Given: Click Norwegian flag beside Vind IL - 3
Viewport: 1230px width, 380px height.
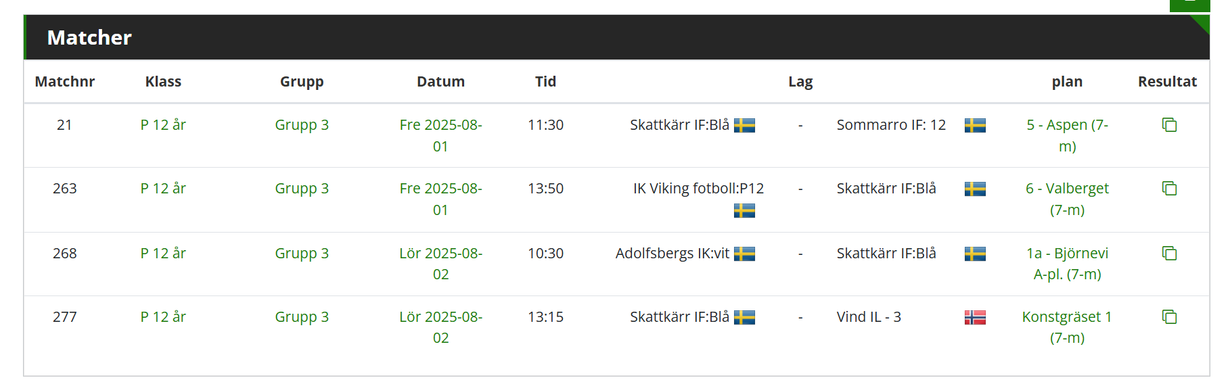Looking at the screenshot, I should coord(975,317).
